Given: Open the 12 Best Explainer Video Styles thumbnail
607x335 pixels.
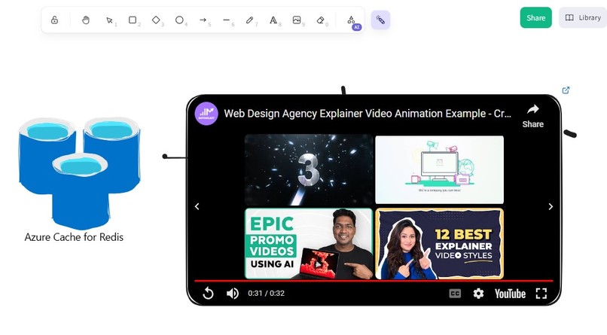Looking at the screenshot, I should (x=439, y=243).
